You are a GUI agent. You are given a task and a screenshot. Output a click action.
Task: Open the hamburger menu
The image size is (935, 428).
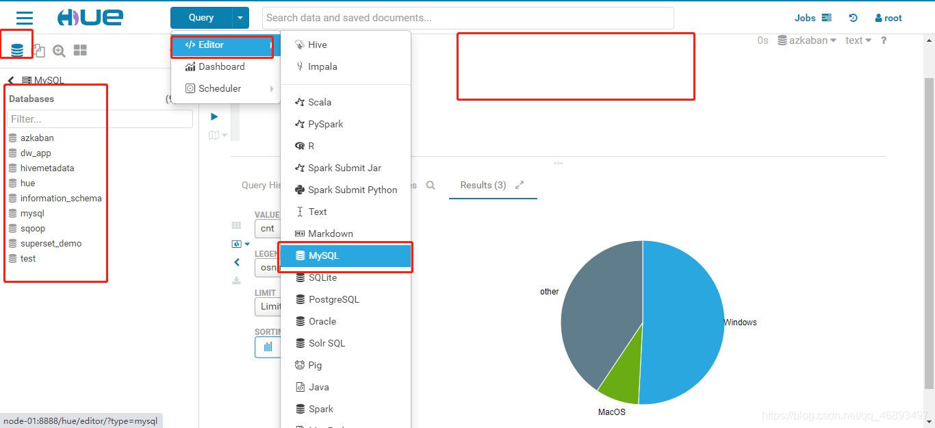(x=25, y=18)
